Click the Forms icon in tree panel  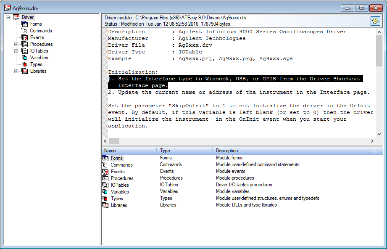coord(24,24)
